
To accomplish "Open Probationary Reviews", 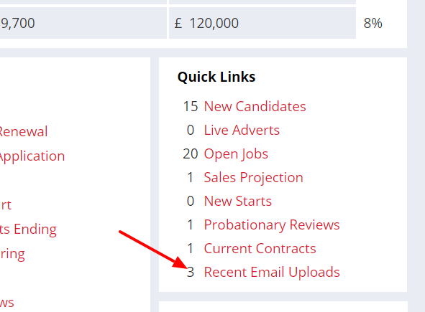I will 272,225.
